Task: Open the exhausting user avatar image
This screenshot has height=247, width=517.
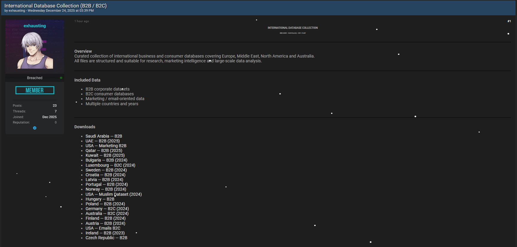Action: click(35, 50)
